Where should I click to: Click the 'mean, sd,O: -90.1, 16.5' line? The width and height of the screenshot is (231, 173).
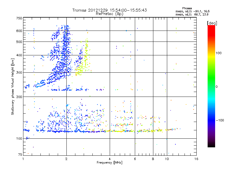click(x=192, y=11)
